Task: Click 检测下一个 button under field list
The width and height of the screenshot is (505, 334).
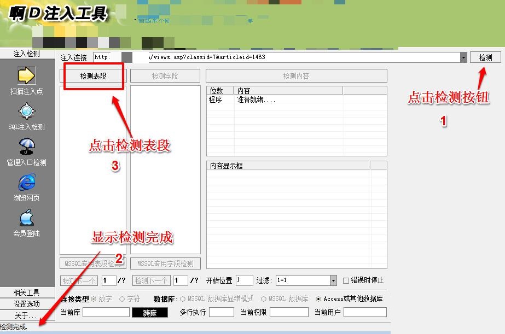Action: [151, 280]
